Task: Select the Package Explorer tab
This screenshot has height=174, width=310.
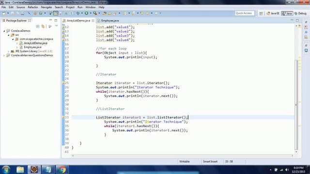Action: click(x=16, y=20)
